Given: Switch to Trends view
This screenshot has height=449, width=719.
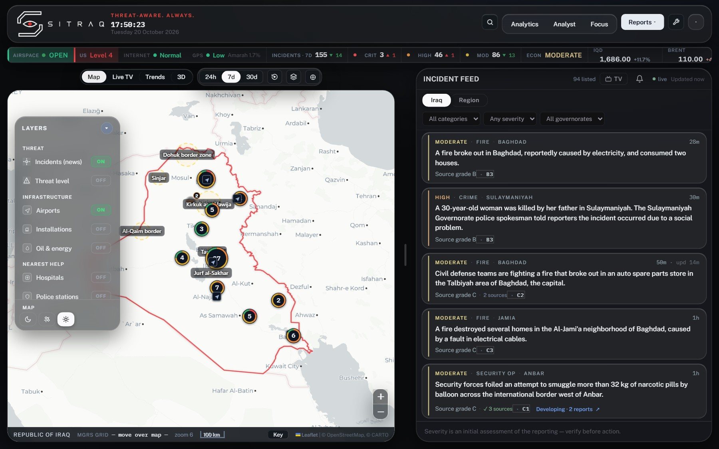Looking at the screenshot, I should [155, 77].
